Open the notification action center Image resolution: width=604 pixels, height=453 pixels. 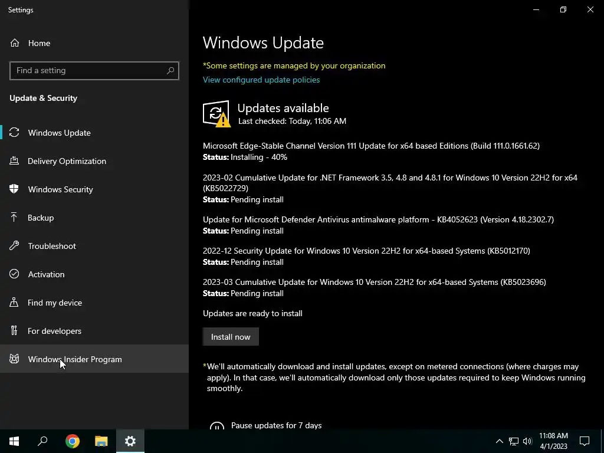coord(585,441)
